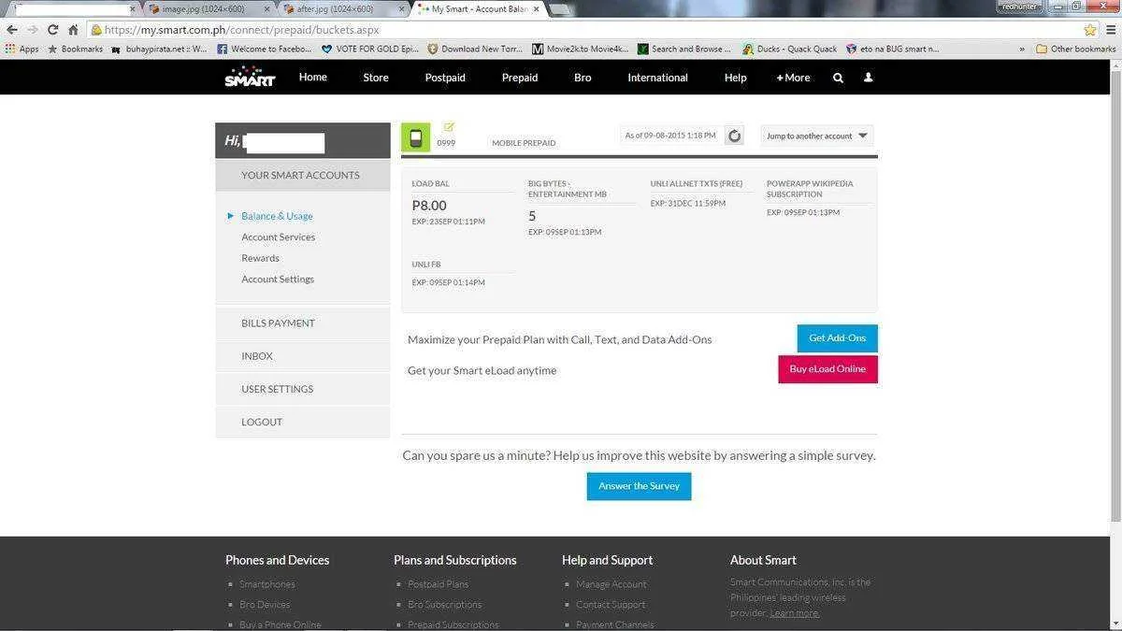
Task: Reload the page in browser toolbar
Action: click(x=52, y=30)
